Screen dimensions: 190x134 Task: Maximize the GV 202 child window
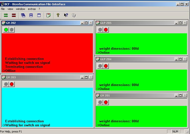coord(86,23)
